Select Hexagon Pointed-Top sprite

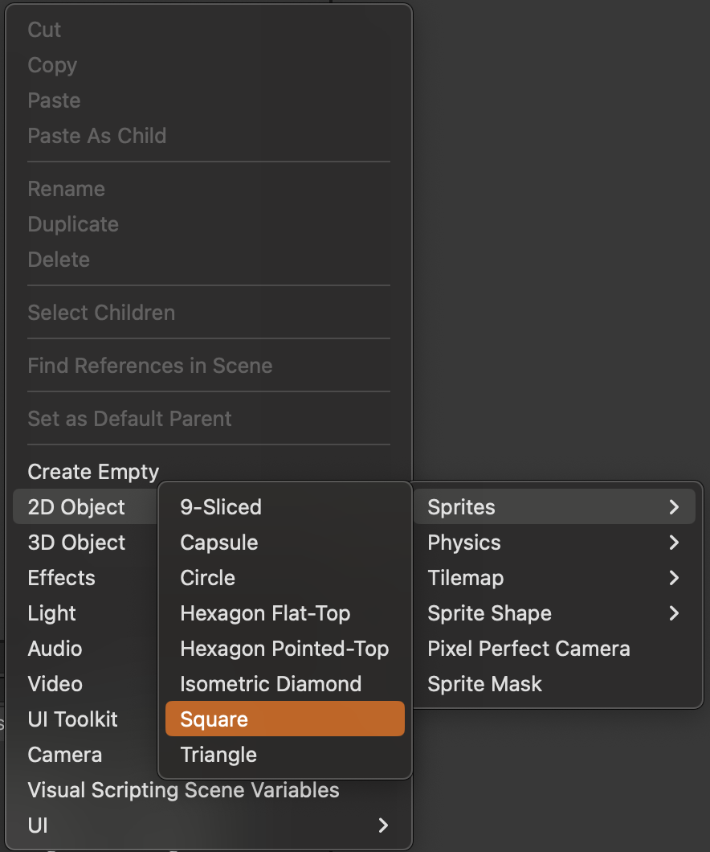tap(284, 649)
